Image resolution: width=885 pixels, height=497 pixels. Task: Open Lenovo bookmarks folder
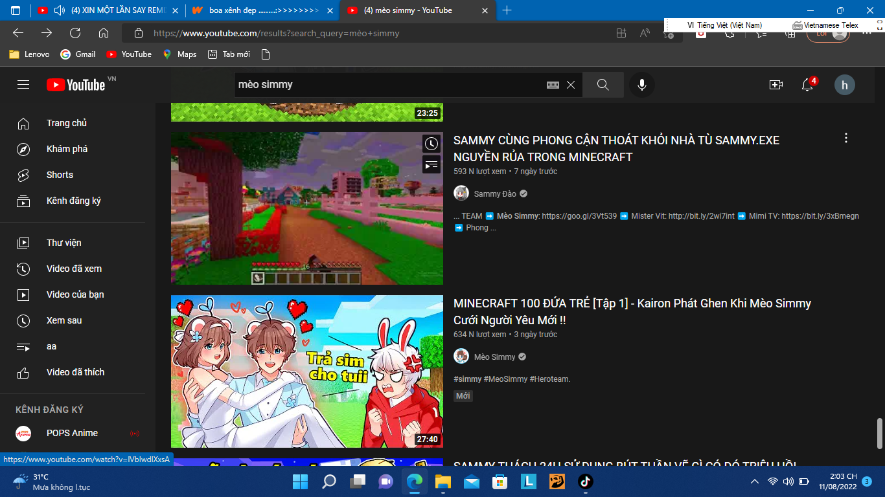(x=30, y=54)
